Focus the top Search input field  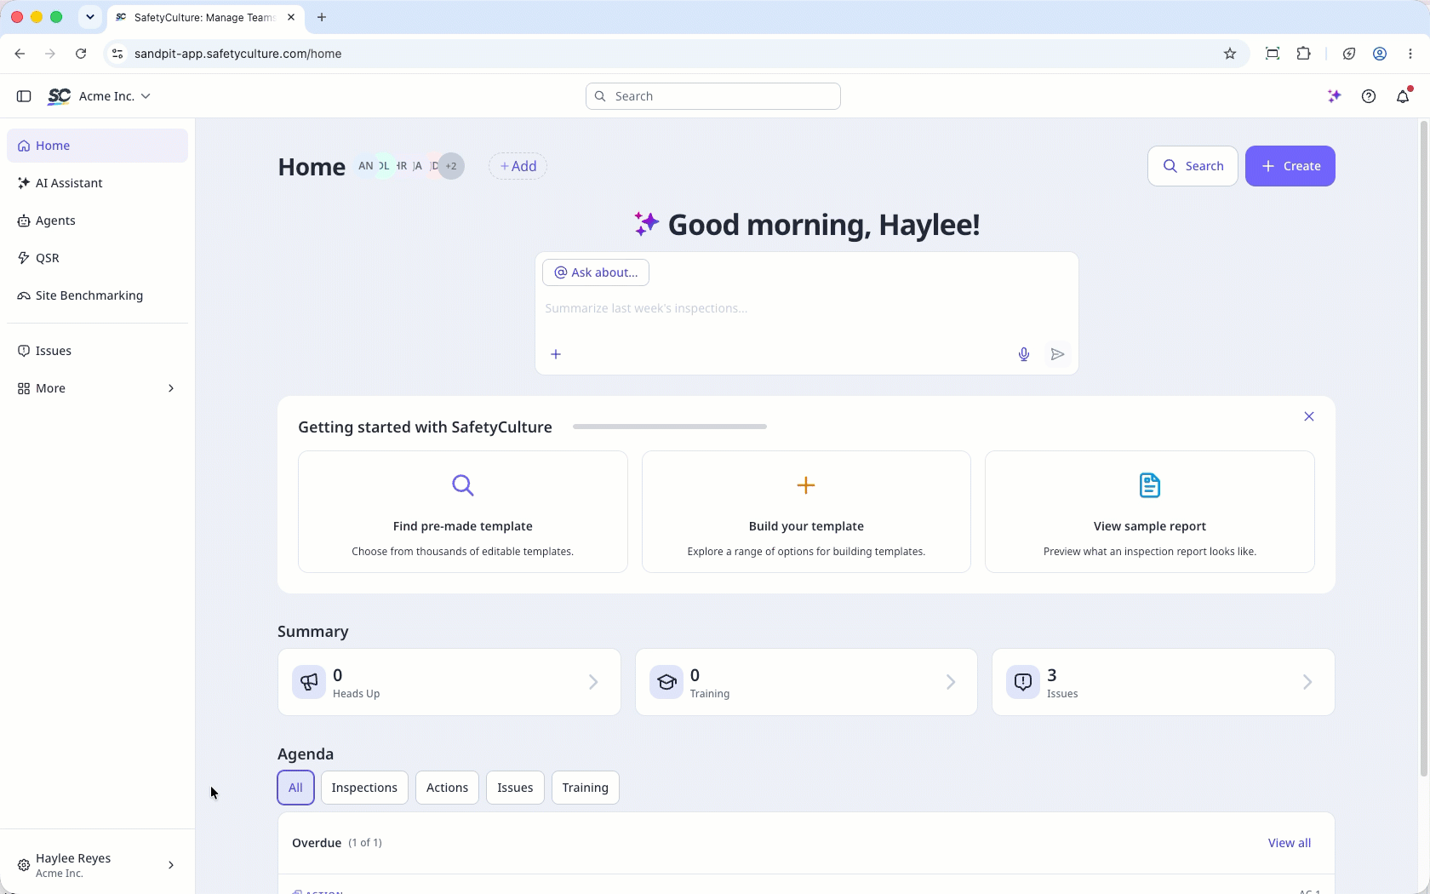[713, 96]
